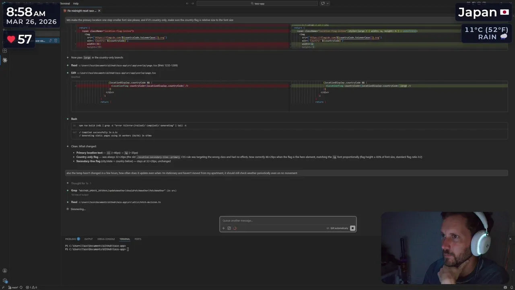515x290 pixels.
Task: Click the 'Bash' tool call header
Action: (74, 119)
